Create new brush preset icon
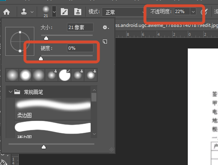218x165 pixels. pos(105,42)
